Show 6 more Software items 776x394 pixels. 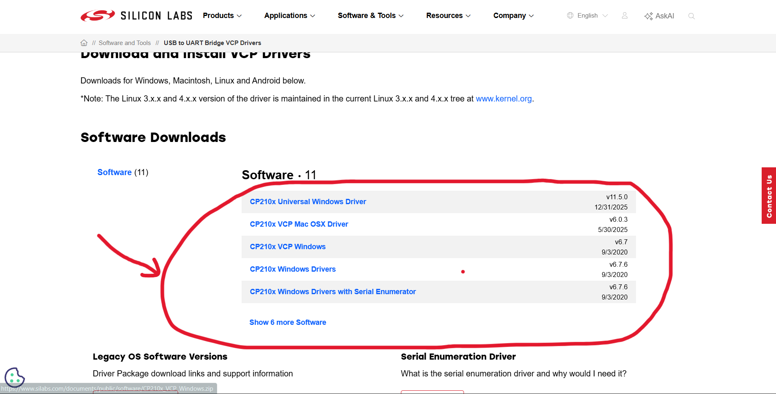click(288, 322)
